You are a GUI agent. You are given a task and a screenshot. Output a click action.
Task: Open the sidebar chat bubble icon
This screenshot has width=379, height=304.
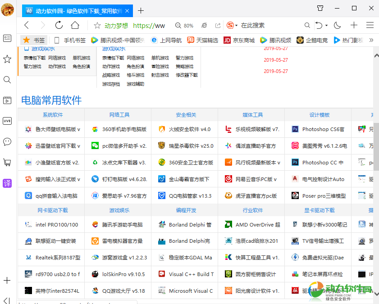pos(7,142)
